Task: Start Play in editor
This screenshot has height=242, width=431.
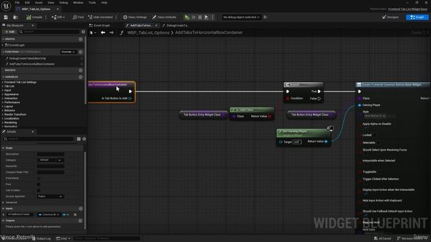Action: (x=187, y=17)
